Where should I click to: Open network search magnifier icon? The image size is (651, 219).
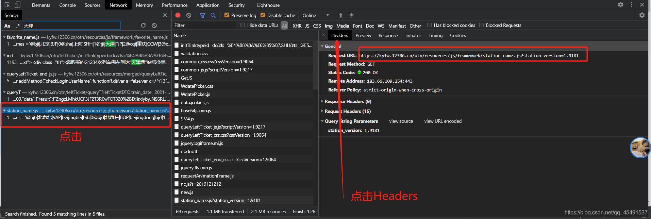(x=213, y=15)
